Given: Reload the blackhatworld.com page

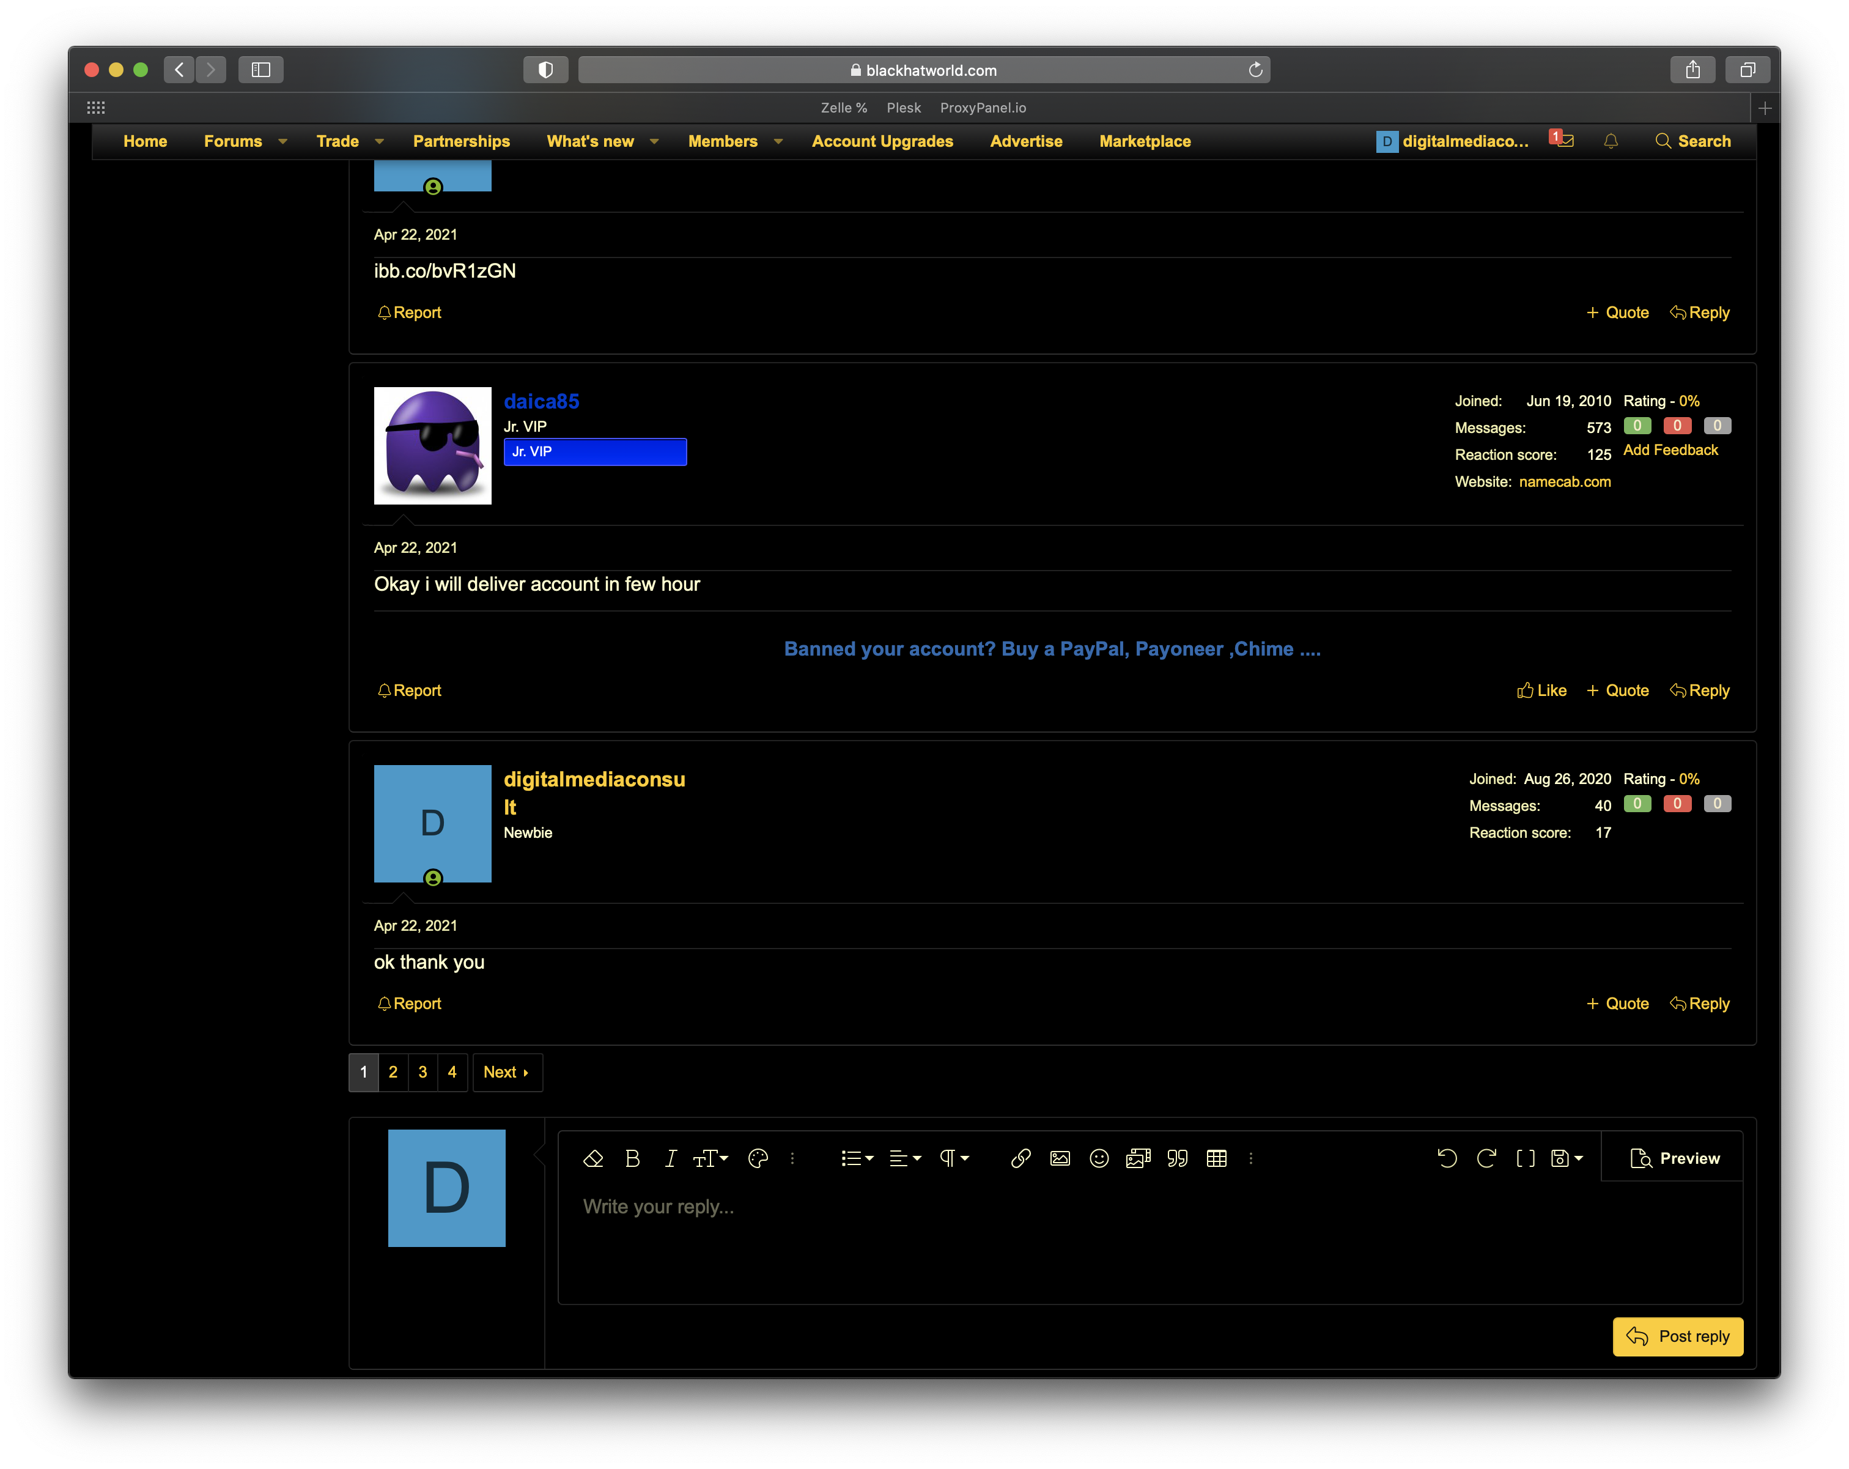Looking at the screenshot, I should pos(1255,70).
